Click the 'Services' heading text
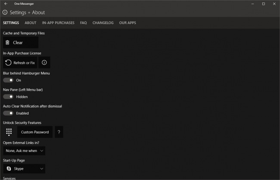This screenshot has height=180, width=280. tap(9, 178)
